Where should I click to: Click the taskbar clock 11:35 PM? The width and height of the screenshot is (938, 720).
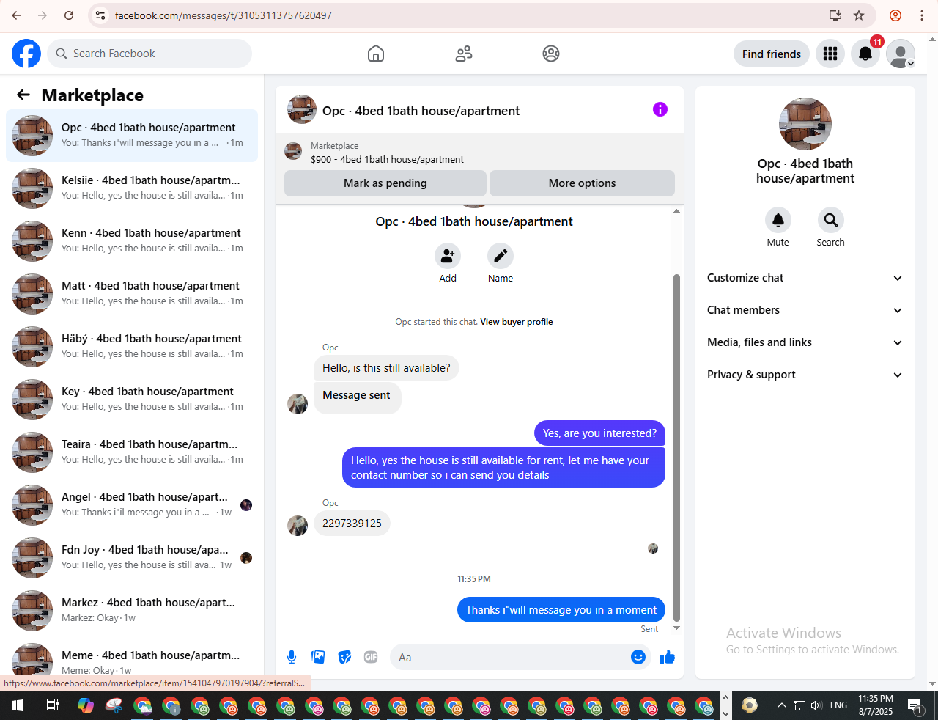tap(876, 699)
